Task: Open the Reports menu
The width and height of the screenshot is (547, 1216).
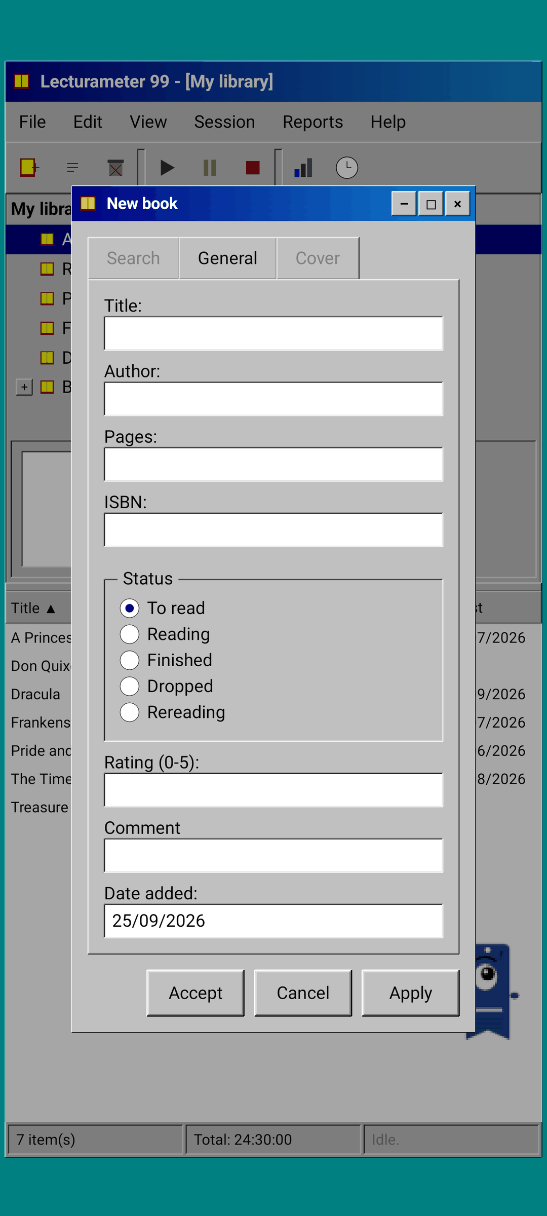Action: [x=312, y=122]
